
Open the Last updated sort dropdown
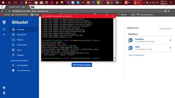(x=165, y=29)
